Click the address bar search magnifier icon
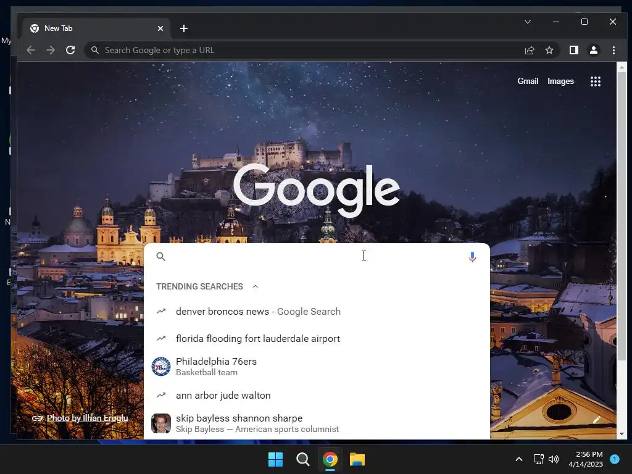Image resolution: width=632 pixels, height=474 pixels. (94, 50)
